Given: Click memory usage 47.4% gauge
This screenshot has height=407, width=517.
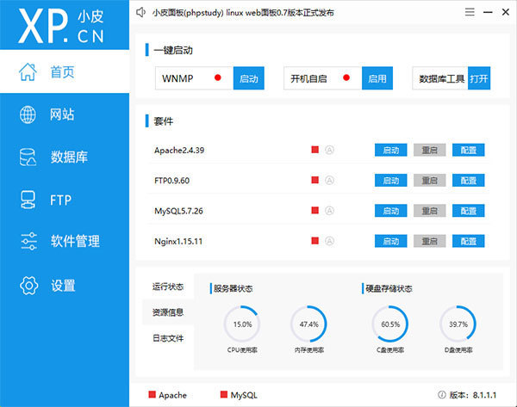Looking at the screenshot, I should (309, 324).
